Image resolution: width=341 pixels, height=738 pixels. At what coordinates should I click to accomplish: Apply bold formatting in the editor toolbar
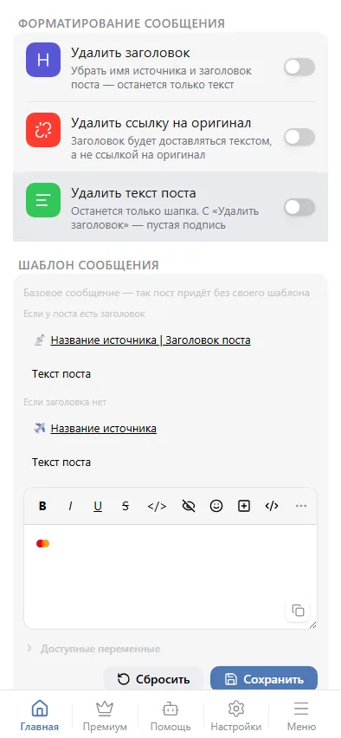pyautogui.click(x=42, y=507)
